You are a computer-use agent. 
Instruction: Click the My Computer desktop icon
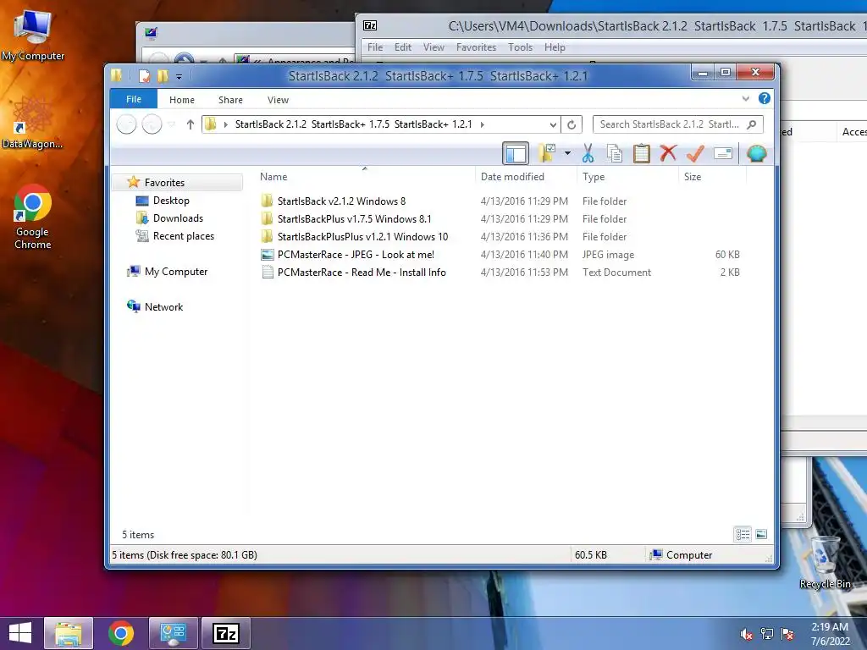tap(33, 36)
